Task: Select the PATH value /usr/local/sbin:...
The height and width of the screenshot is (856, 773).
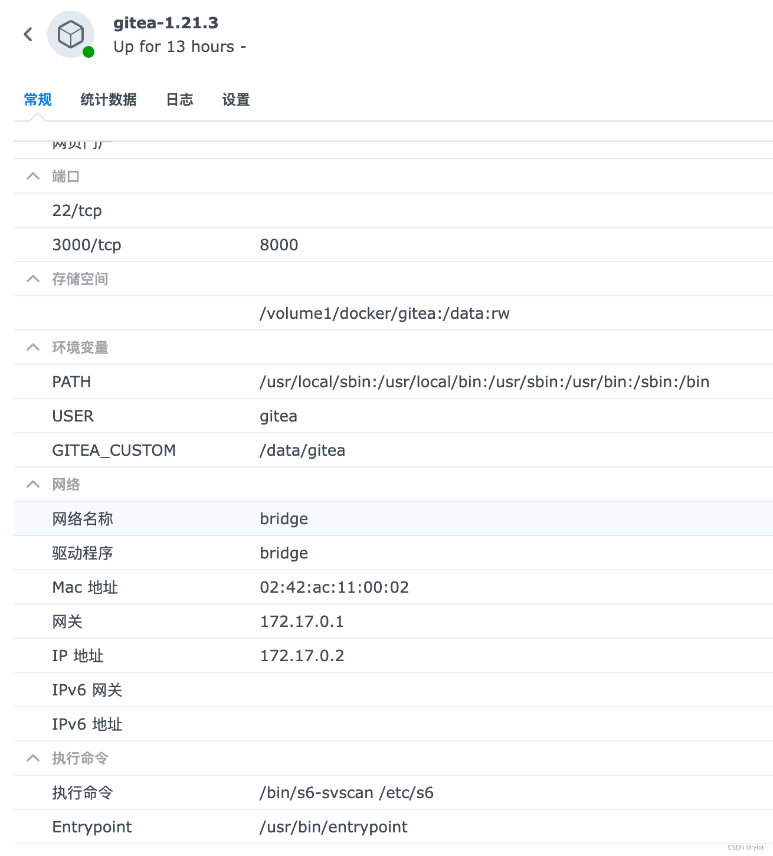Action: [484, 382]
